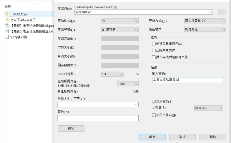
Task: Open the 加密算法 AES-256 dropdown
Action: pos(208,108)
